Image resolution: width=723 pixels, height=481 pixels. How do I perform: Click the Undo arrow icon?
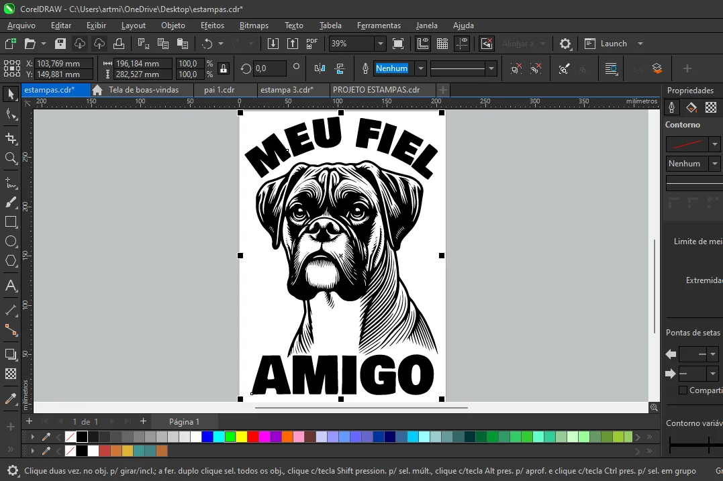coord(207,44)
